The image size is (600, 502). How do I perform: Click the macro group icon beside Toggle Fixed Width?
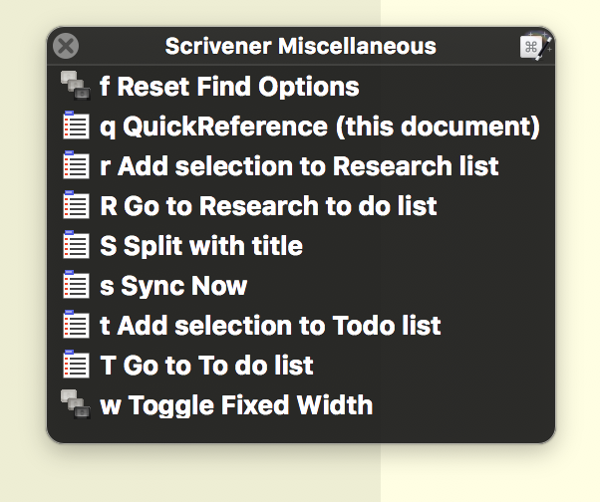click(x=76, y=404)
